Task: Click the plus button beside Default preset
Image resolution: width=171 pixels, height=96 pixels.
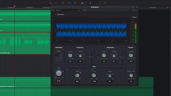Action: pos(53,10)
